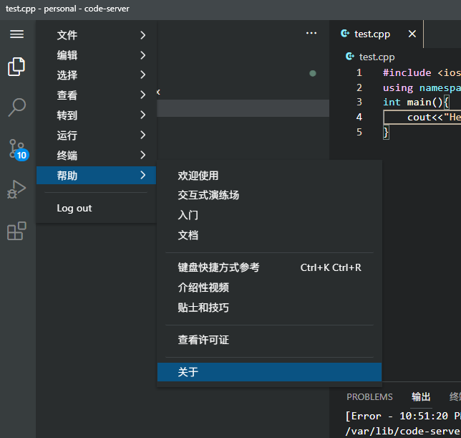Image resolution: width=461 pixels, height=438 pixels.
Task: Click the three-dots more actions icon
Action: (x=311, y=34)
